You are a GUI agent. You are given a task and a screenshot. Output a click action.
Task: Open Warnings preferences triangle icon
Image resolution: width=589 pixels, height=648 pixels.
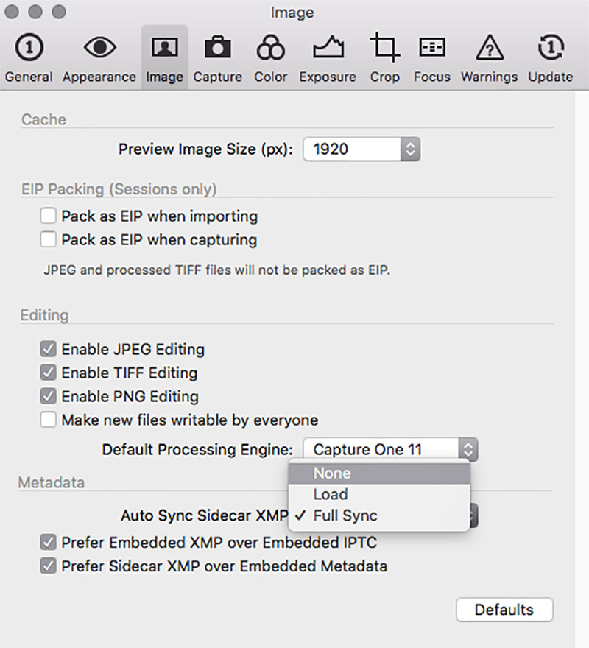tap(490, 48)
